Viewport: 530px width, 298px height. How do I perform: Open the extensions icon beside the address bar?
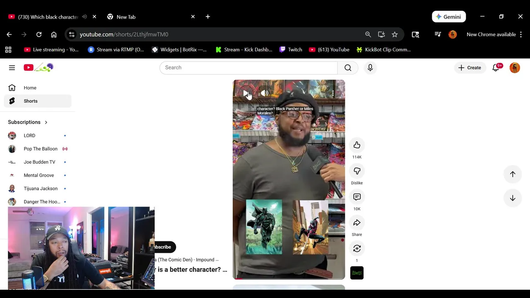[415, 34]
